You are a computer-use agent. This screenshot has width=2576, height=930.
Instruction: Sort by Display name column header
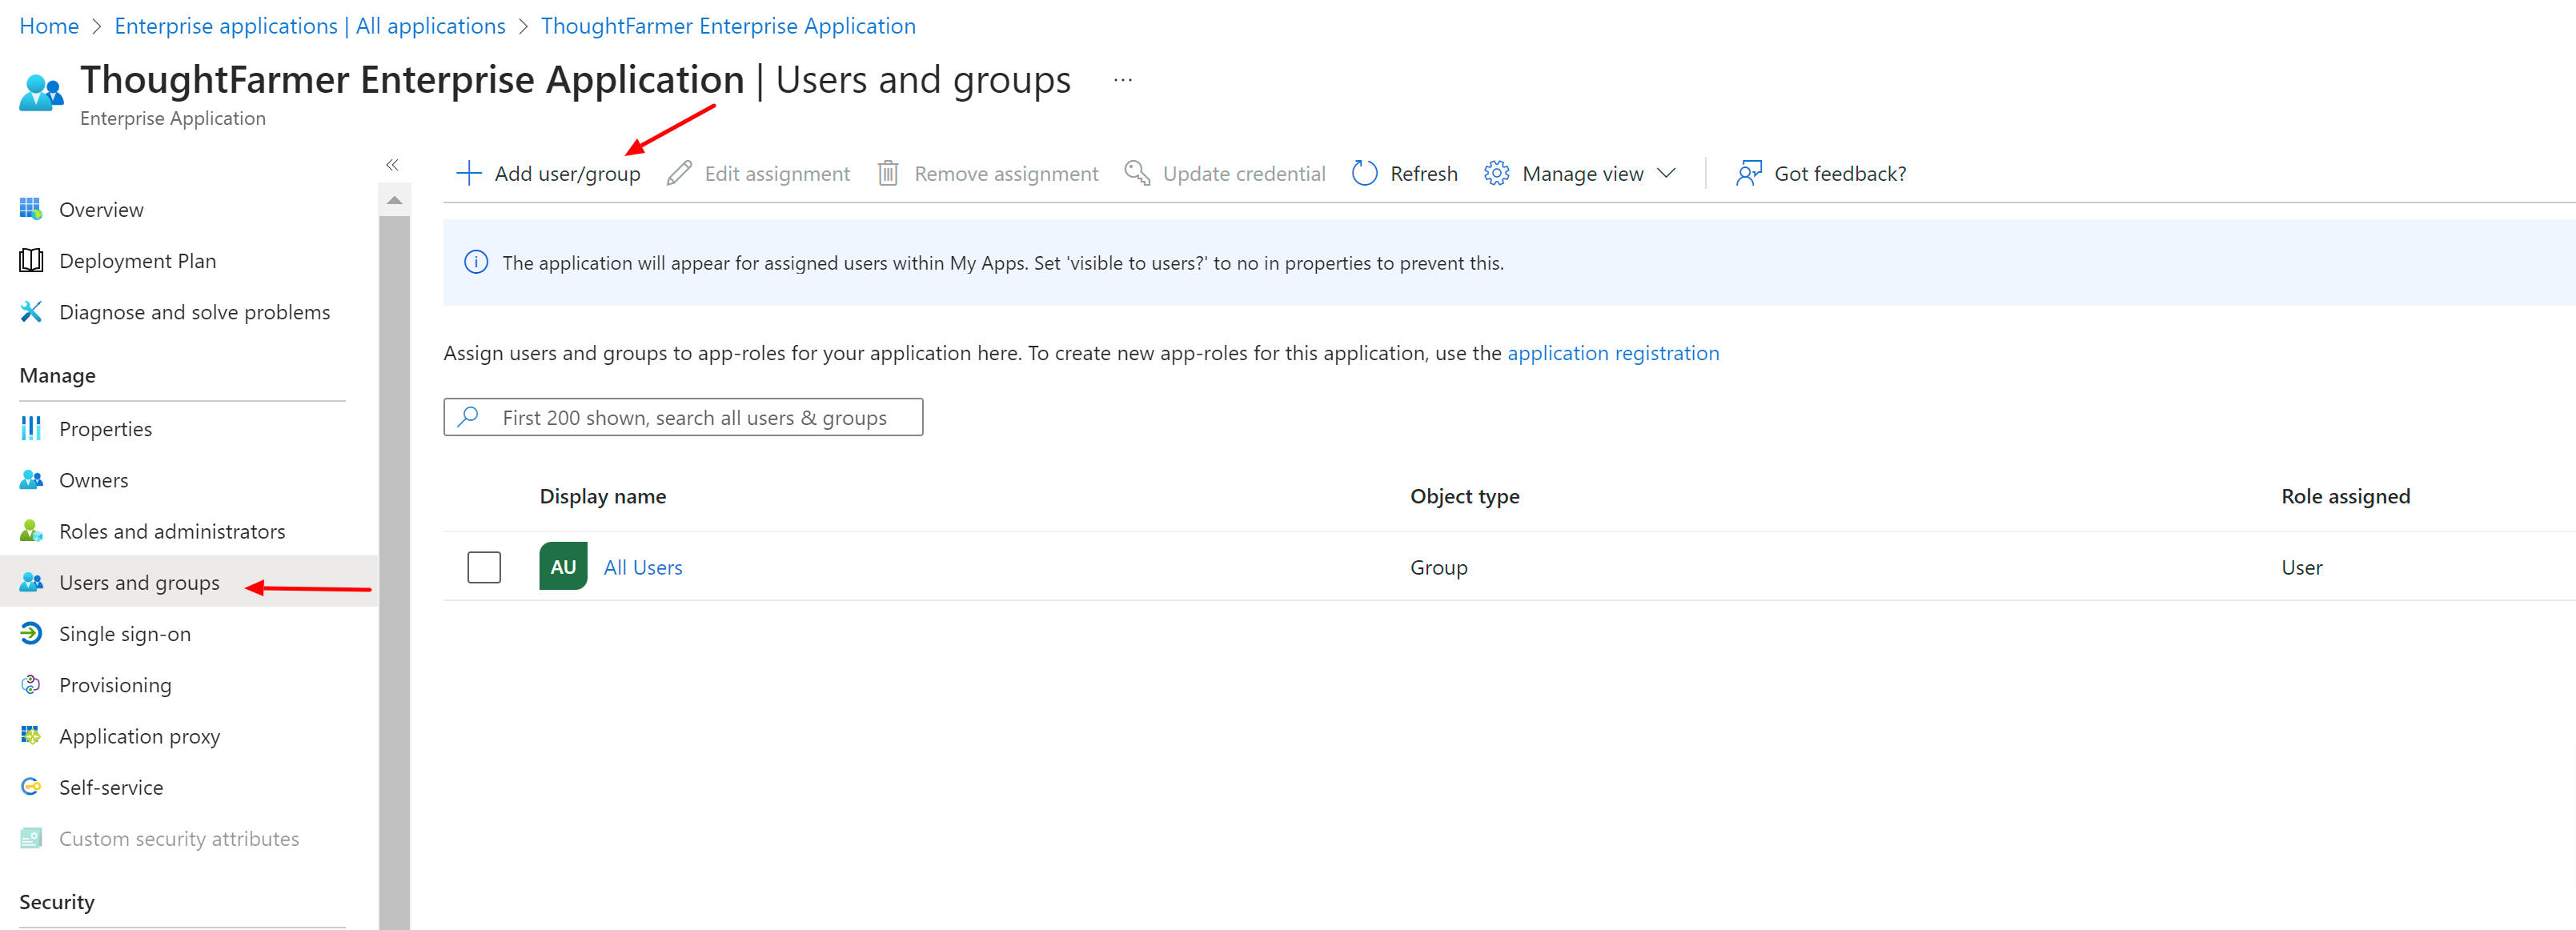(602, 496)
